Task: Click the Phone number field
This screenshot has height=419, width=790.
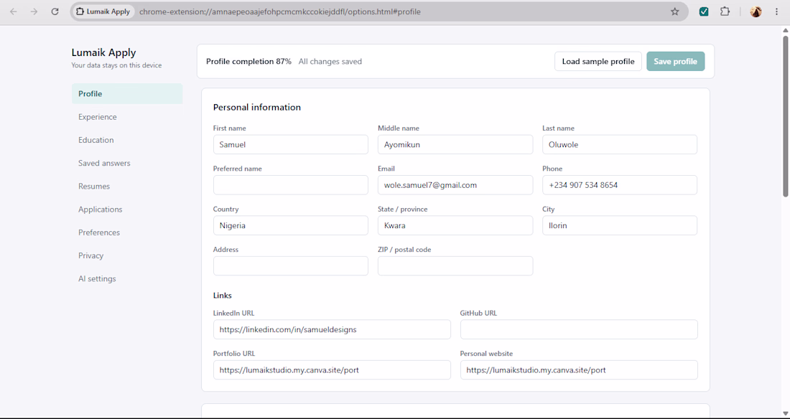Action: tap(620, 185)
